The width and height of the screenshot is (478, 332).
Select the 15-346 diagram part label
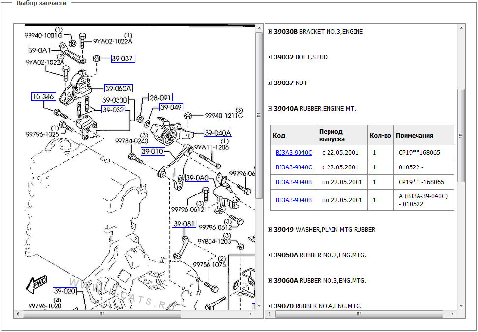pos(44,96)
